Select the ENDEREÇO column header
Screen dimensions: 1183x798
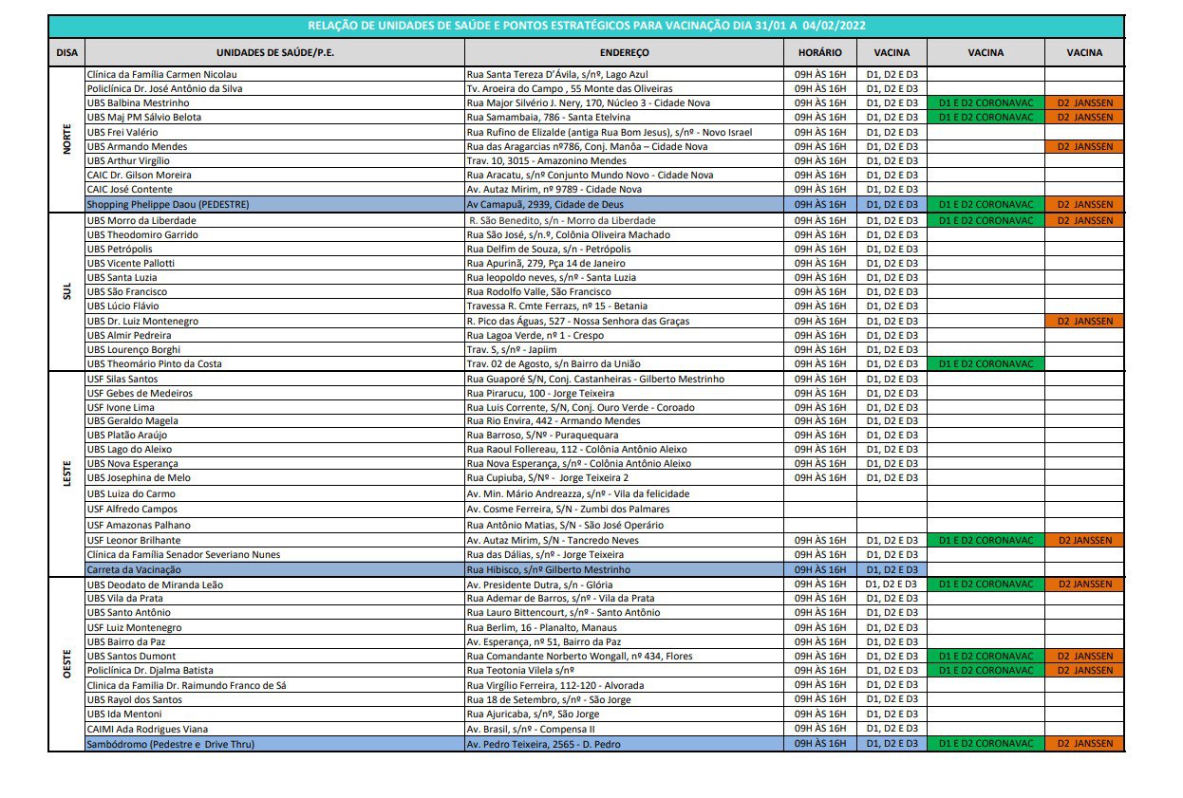coord(624,53)
